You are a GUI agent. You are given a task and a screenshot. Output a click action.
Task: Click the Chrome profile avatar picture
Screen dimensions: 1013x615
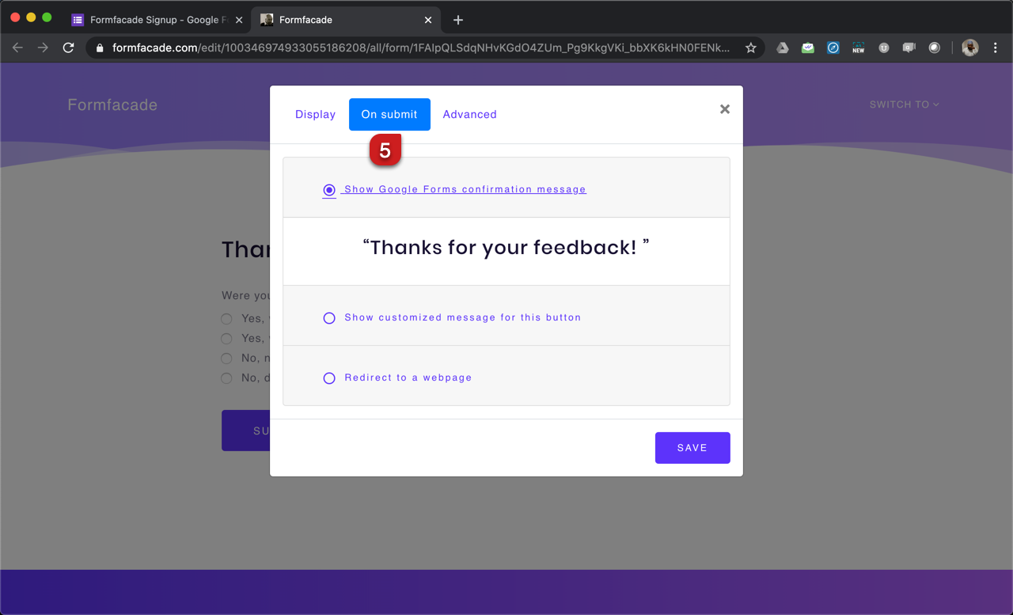[x=970, y=47]
